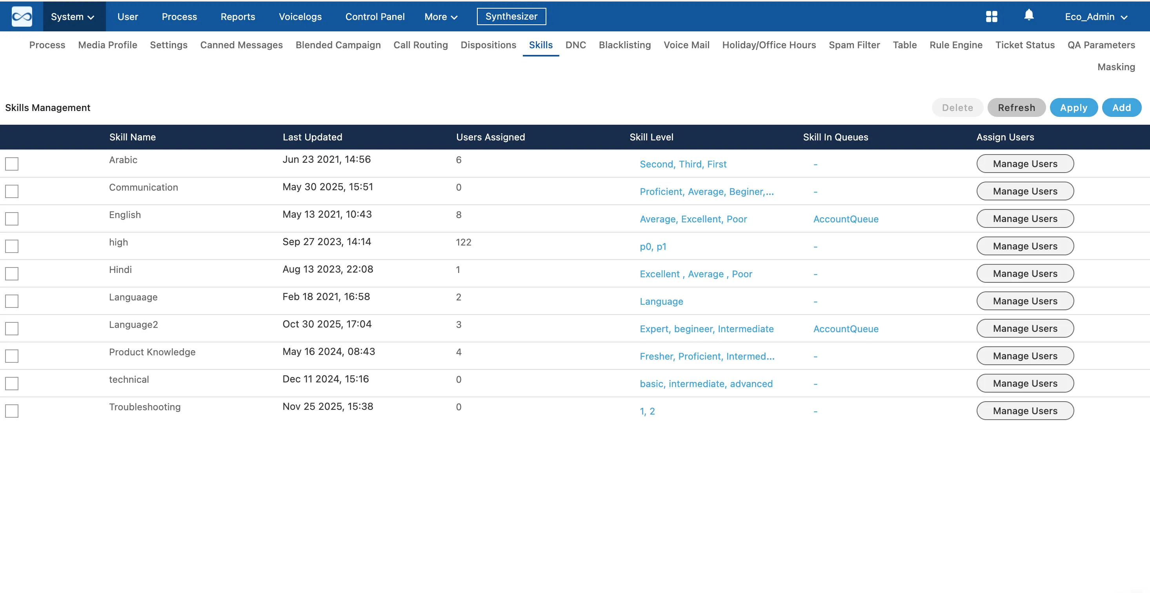
Task: Open the Masking tab
Action: tap(1116, 67)
